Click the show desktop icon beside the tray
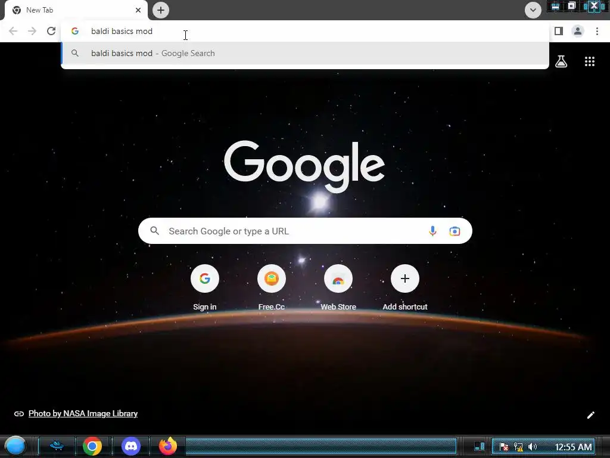610x458 pixels. (480, 446)
